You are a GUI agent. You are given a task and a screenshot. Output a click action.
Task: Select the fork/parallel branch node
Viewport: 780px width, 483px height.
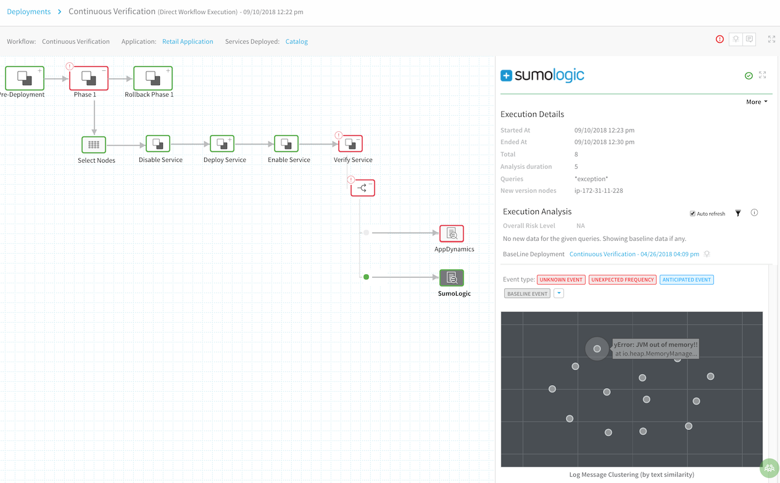[363, 188]
